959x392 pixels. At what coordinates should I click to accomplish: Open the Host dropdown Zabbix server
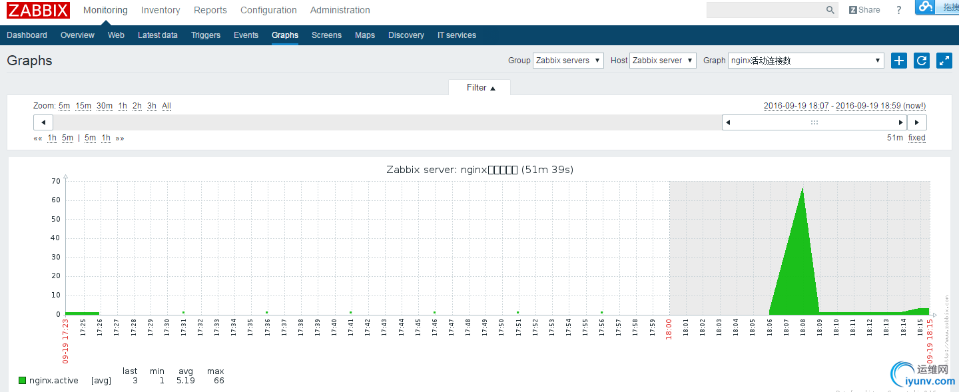click(663, 61)
